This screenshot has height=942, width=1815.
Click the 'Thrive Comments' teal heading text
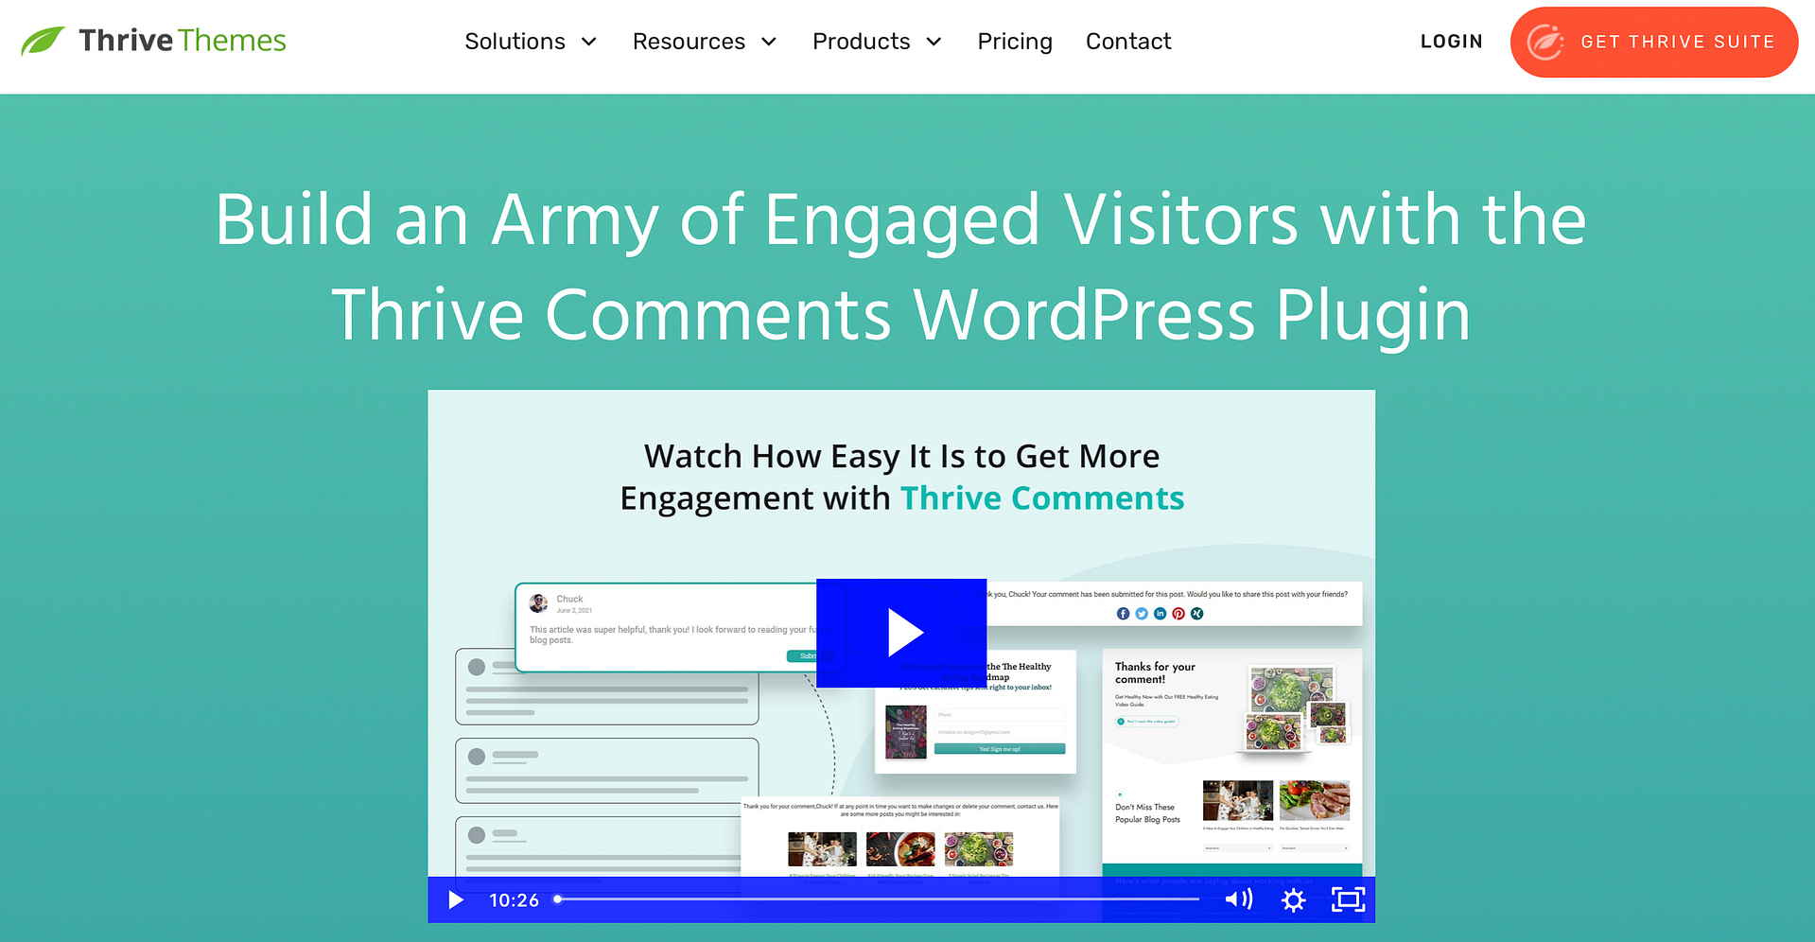click(x=1042, y=498)
